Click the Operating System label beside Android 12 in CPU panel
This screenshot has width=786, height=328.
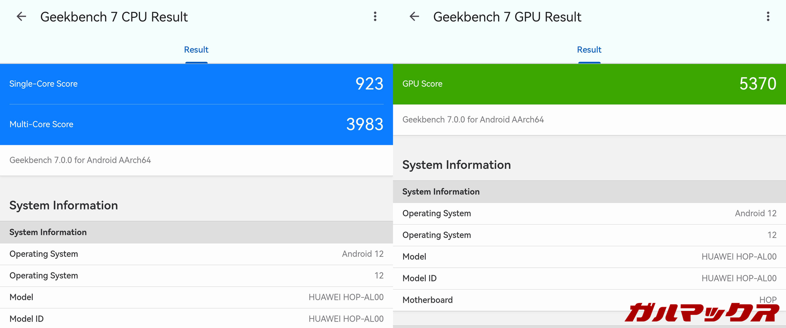(x=44, y=254)
